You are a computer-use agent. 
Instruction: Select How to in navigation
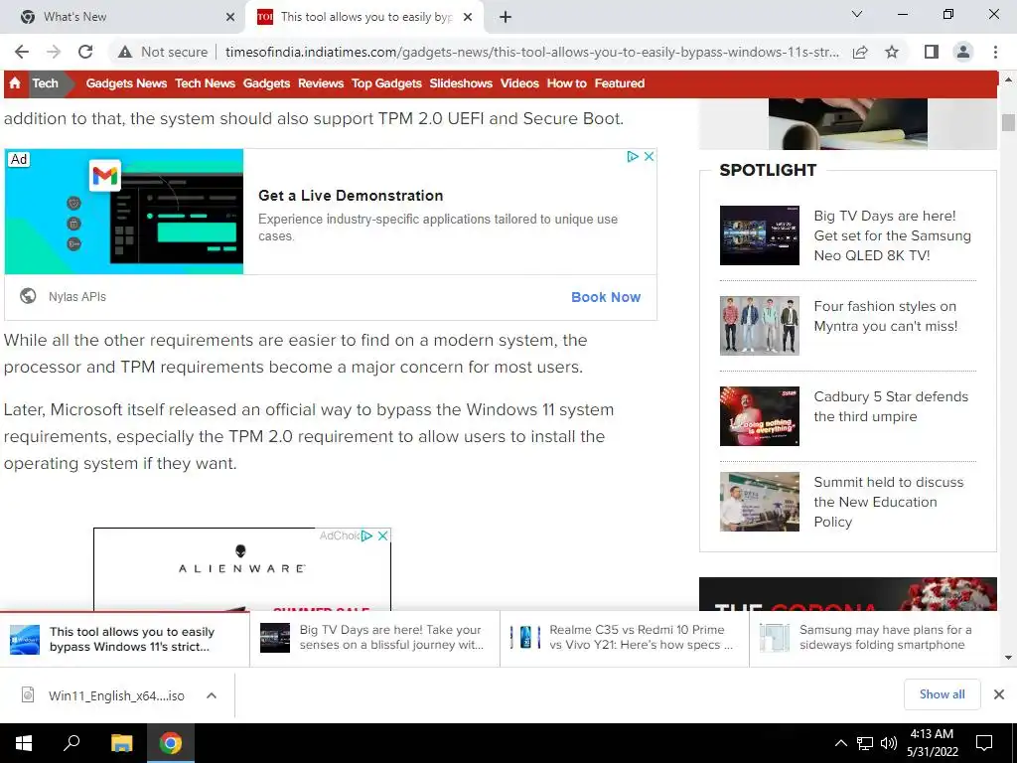click(567, 83)
